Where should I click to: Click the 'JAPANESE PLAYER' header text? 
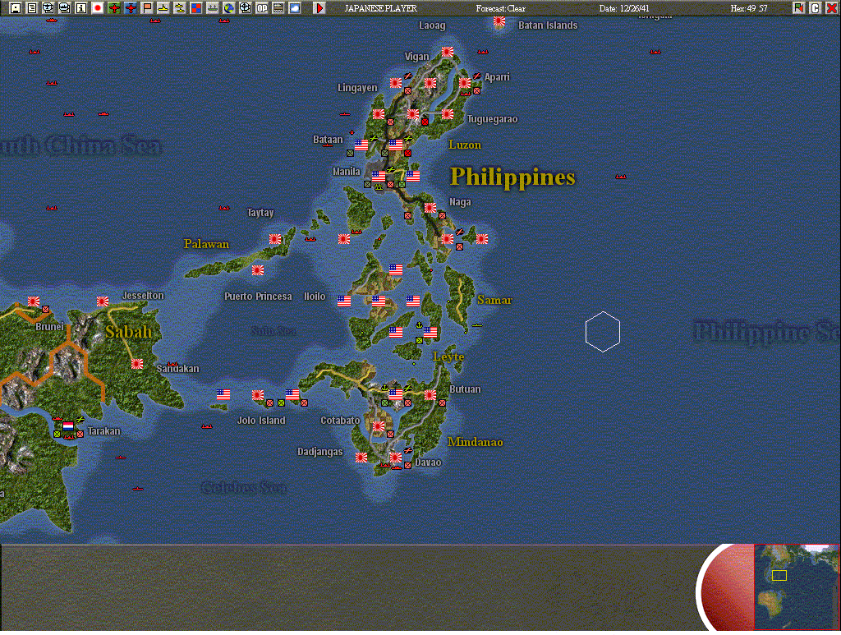click(x=380, y=8)
